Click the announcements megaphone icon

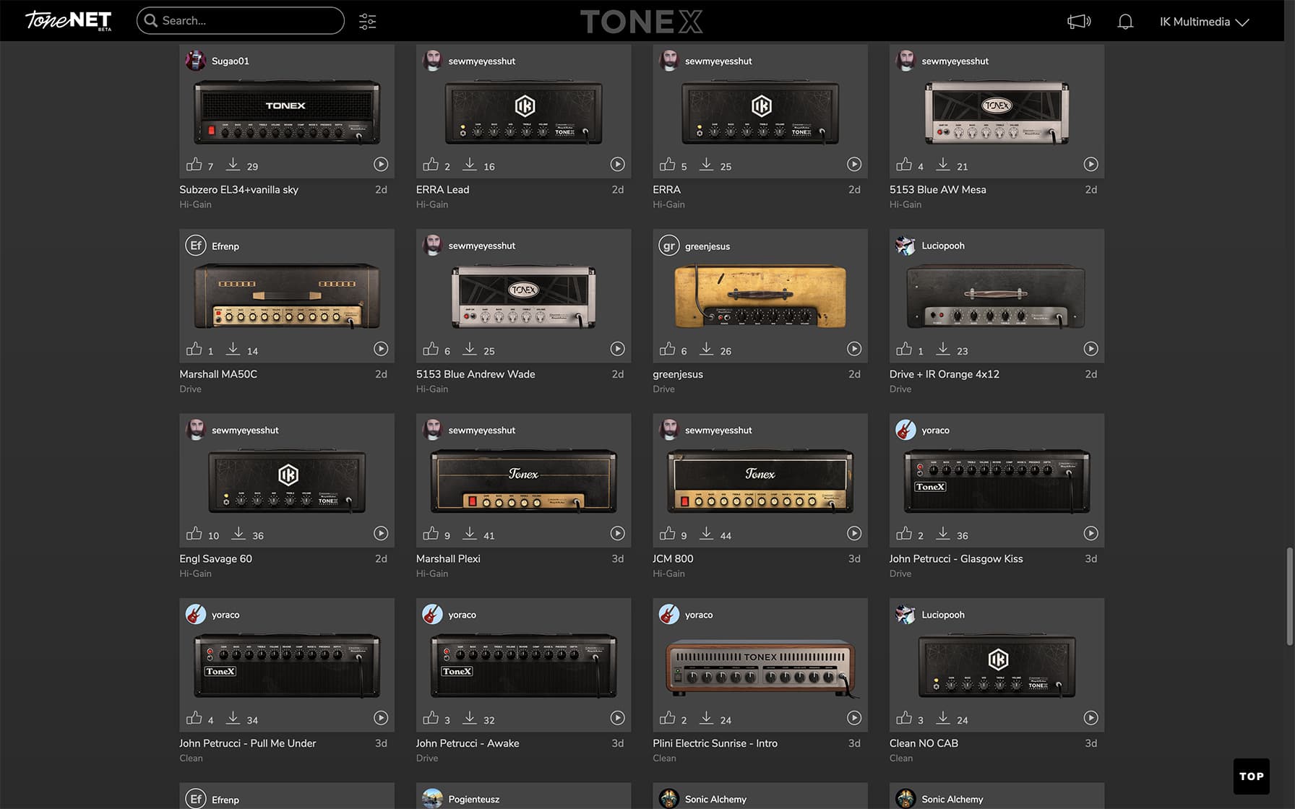[1078, 22]
